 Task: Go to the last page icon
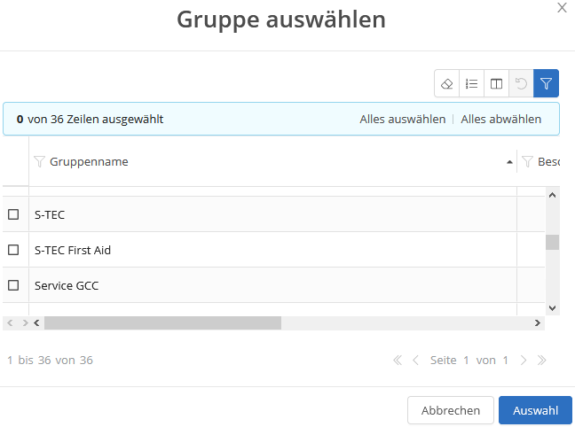(x=542, y=361)
